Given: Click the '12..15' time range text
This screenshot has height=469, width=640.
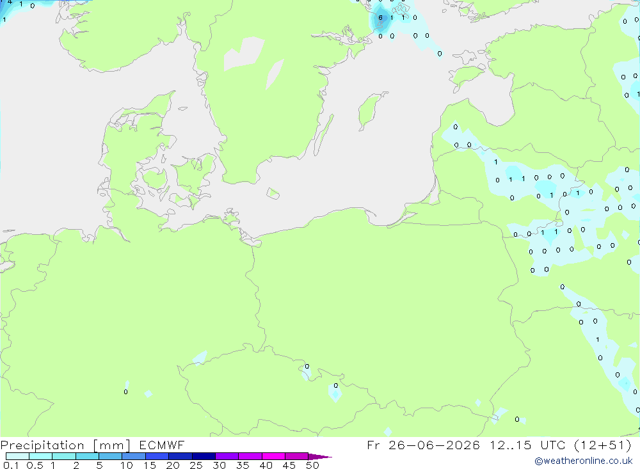Looking at the screenshot, I should [511, 445].
